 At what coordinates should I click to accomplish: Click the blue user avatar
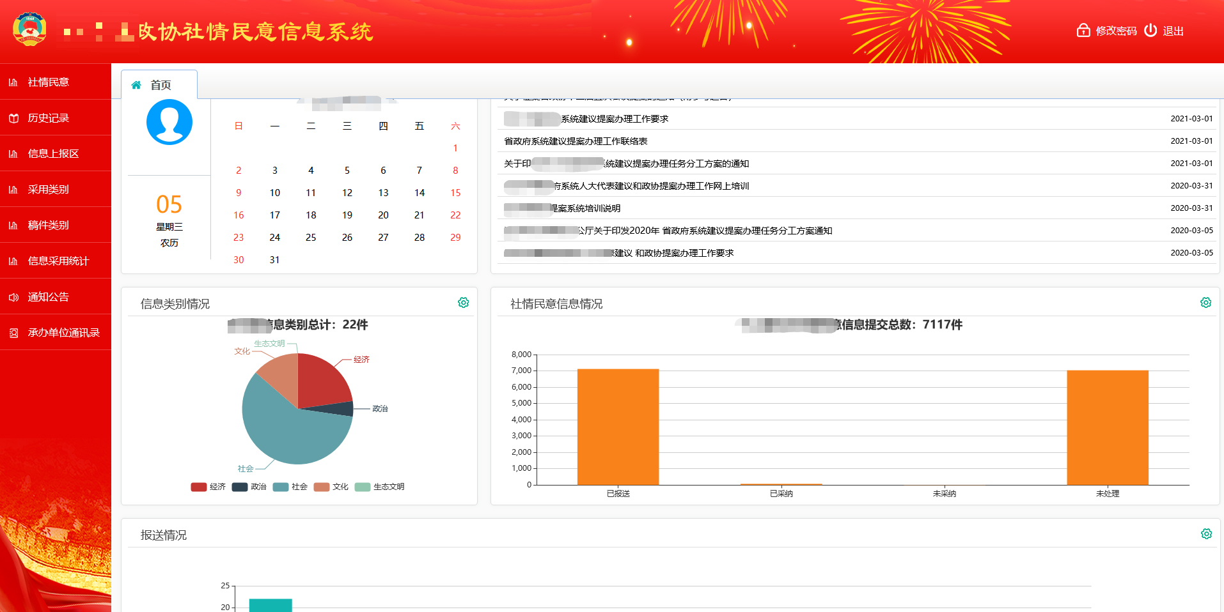click(169, 122)
